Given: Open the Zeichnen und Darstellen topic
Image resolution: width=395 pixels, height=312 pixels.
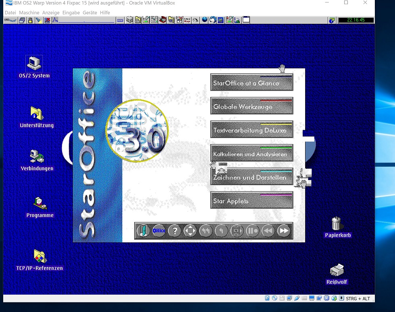Looking at the screenshot, I should (252, 176).
